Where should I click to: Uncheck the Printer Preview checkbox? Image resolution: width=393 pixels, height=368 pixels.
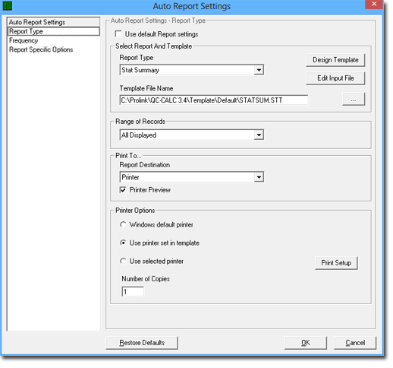(123, 190)
